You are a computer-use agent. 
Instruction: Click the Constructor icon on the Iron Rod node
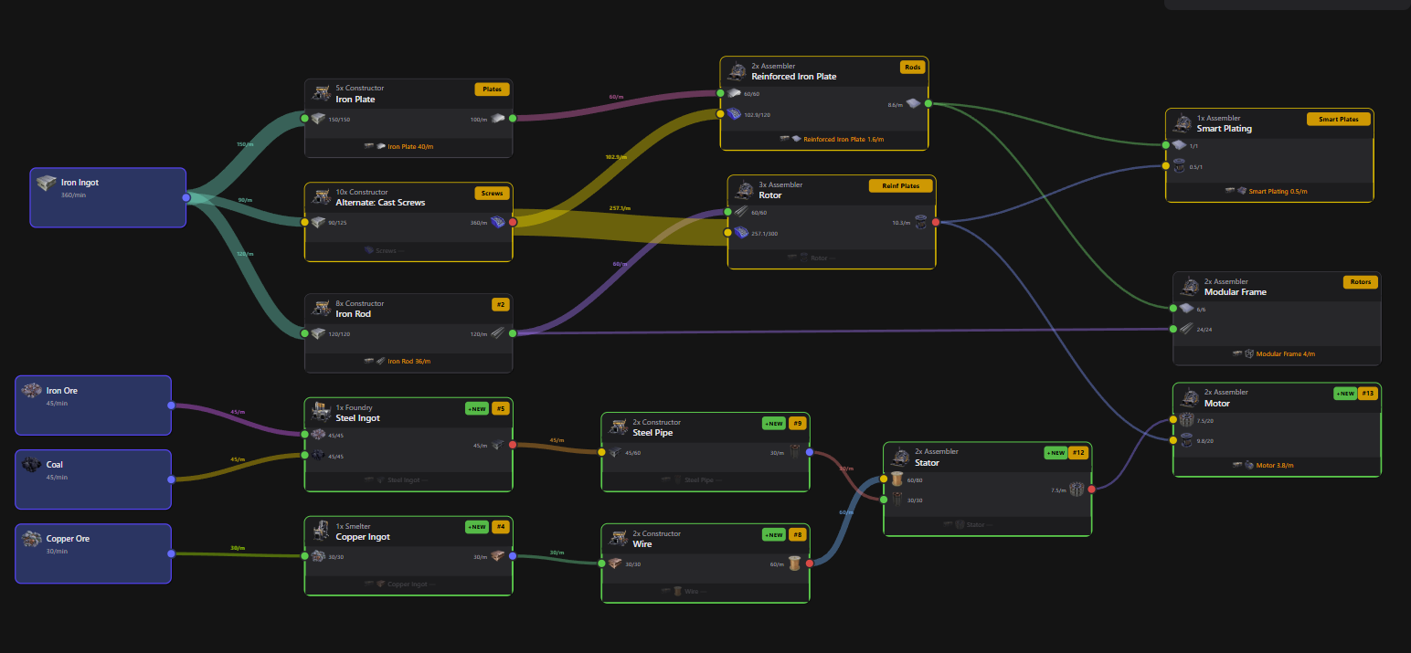(x=321, y=307)
